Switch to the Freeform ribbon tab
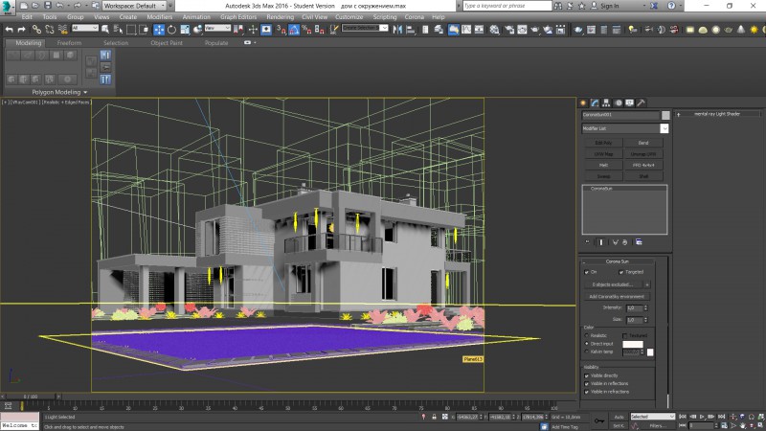Image resolution: width=766 pixels, height=431 pixels. point(69,43)
